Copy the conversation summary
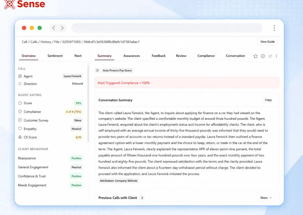303x215 pixels. click(268, 100)
